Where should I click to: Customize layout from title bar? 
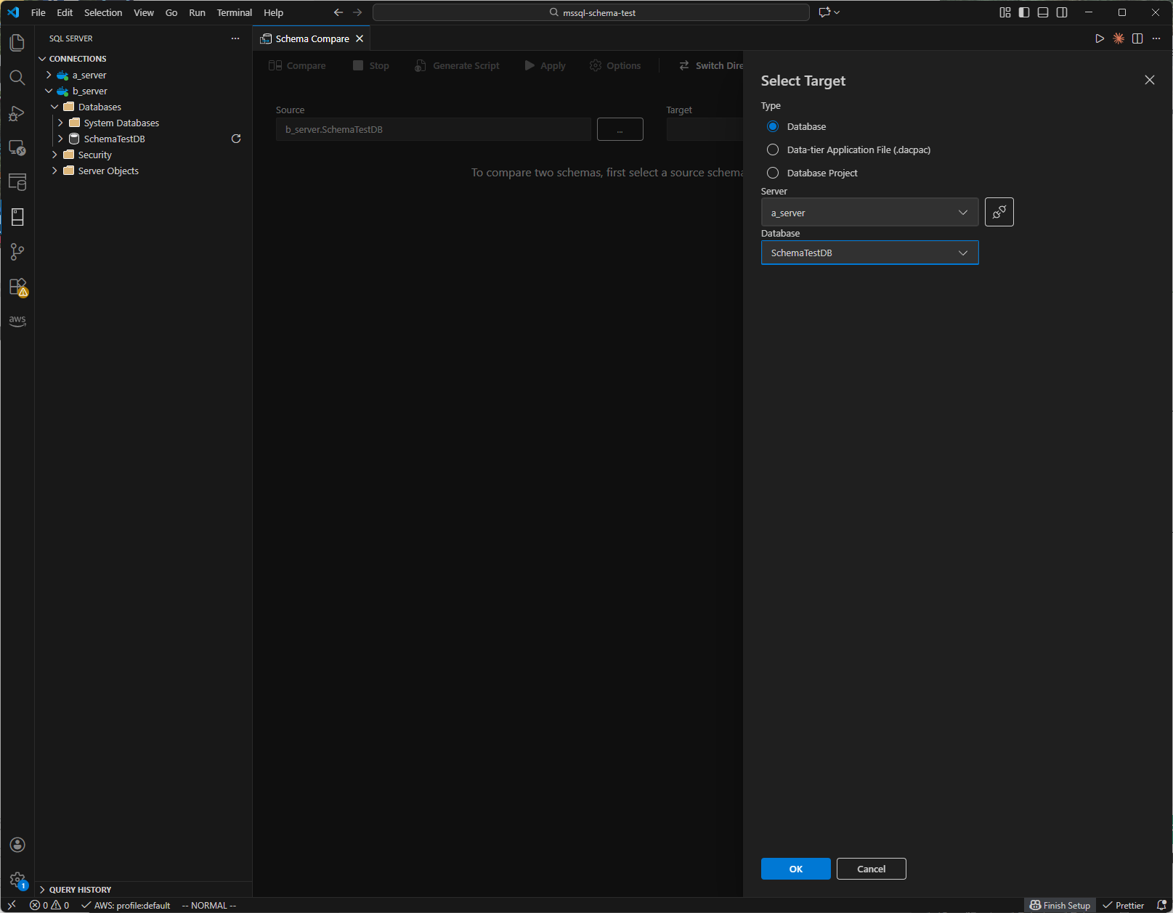[x=1005, y=12]
